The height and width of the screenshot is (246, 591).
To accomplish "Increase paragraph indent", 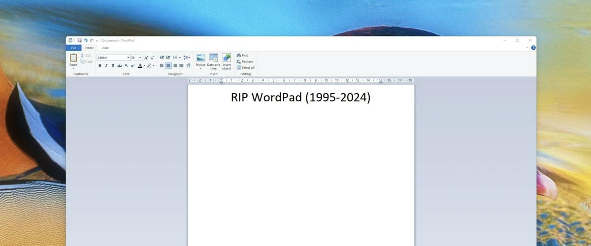I will point(168,58).
